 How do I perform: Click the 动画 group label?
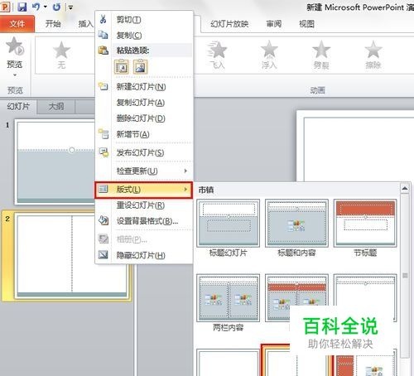[x=317, y=90]
